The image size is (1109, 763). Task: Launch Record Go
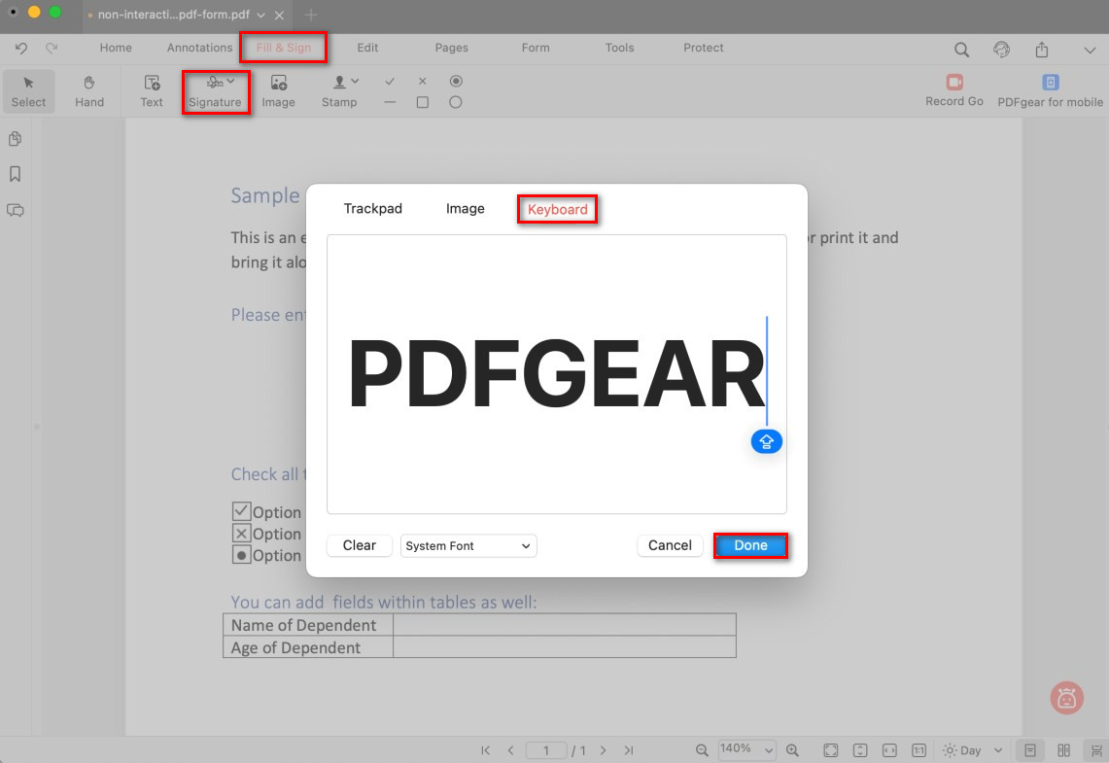[x=954, y=89]
